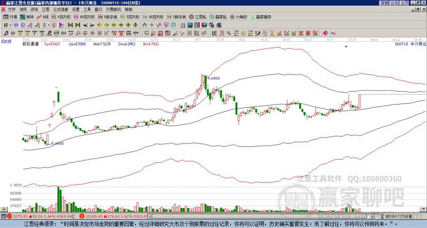Screen dimensions: 427x228
Task: Open the calendar icon in toolbar
Action: [183, 25]
